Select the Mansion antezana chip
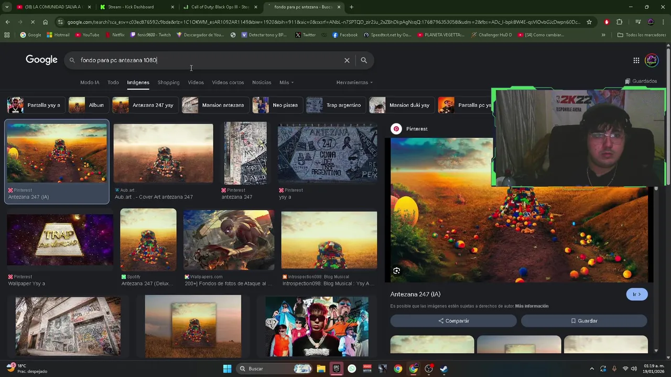The height and width of the screenshot is (377, 671). [x=215, y=105]
